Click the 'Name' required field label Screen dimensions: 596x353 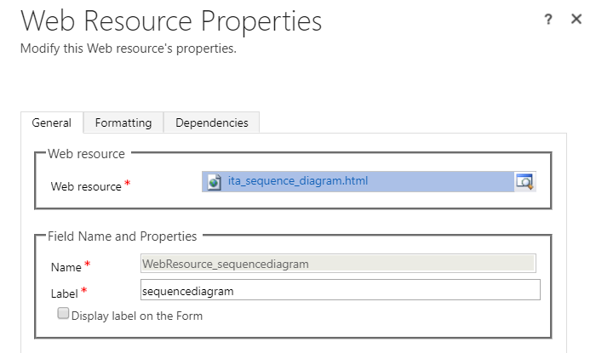tap(66, 267)
